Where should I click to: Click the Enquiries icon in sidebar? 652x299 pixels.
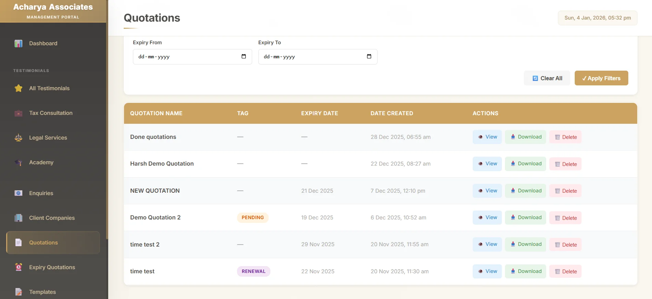tap(19, 193)
